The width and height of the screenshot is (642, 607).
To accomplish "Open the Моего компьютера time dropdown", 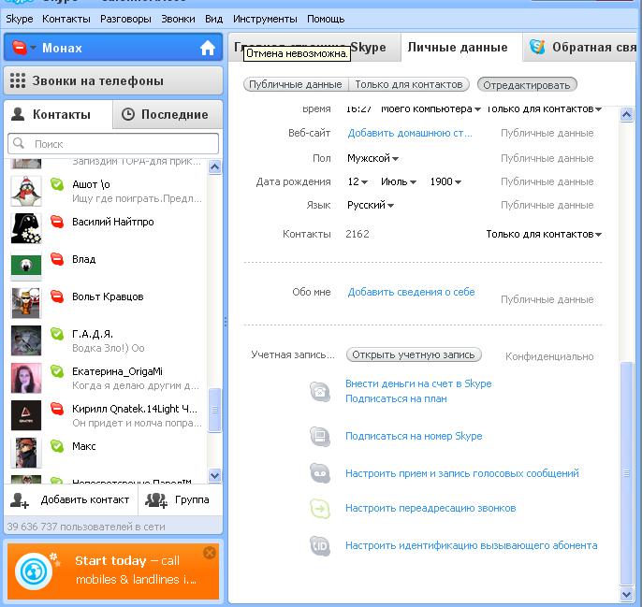I will pyautogui.click(x=430, y=108).
